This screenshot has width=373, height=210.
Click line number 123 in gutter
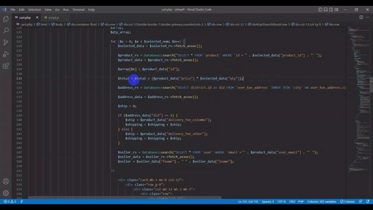tap(19, 41)
